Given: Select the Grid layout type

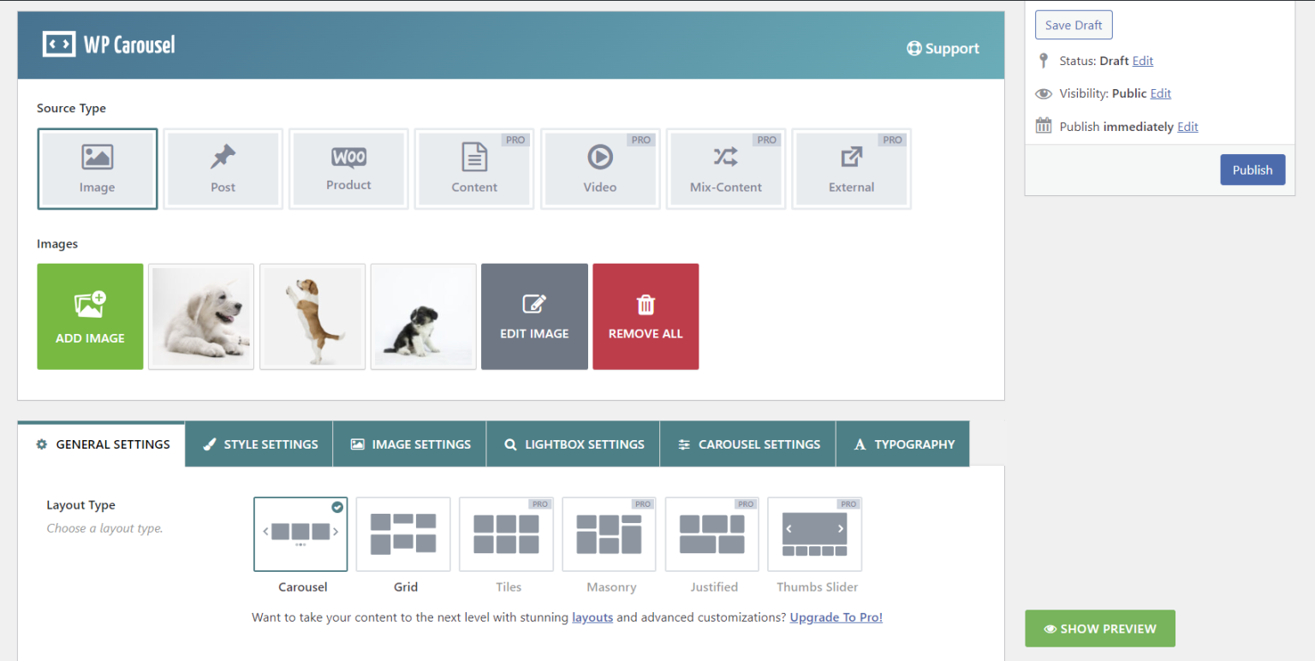Looking at the screenshot, I should point(402,533).
